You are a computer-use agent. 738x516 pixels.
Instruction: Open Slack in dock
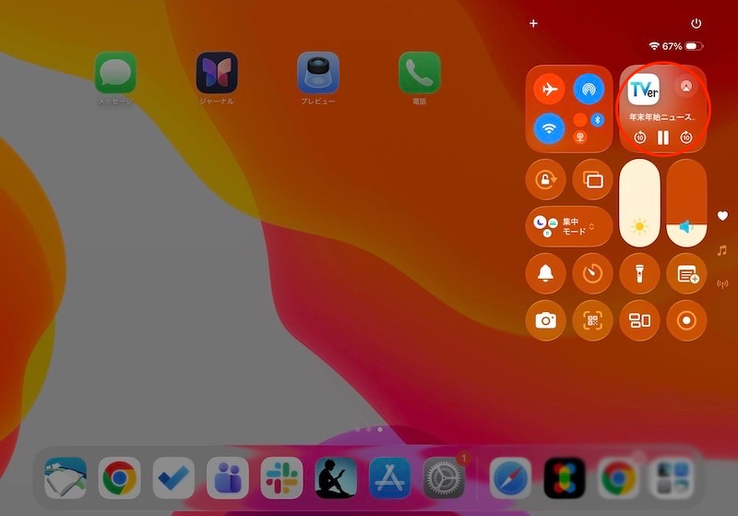[281, 478]
